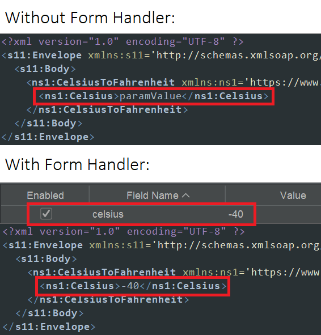Click lower closing s11:Body tag
321x335 pixels.
(x=49, y=313)
